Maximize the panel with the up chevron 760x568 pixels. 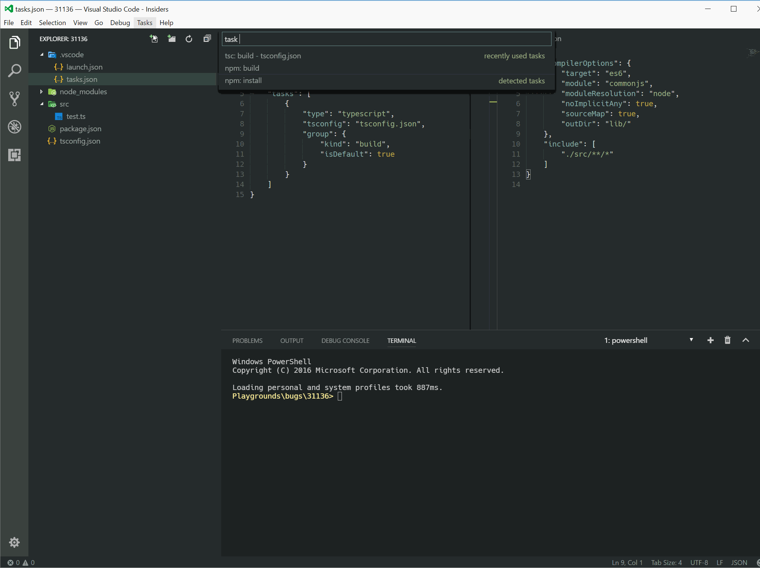(x=746, y=340)
